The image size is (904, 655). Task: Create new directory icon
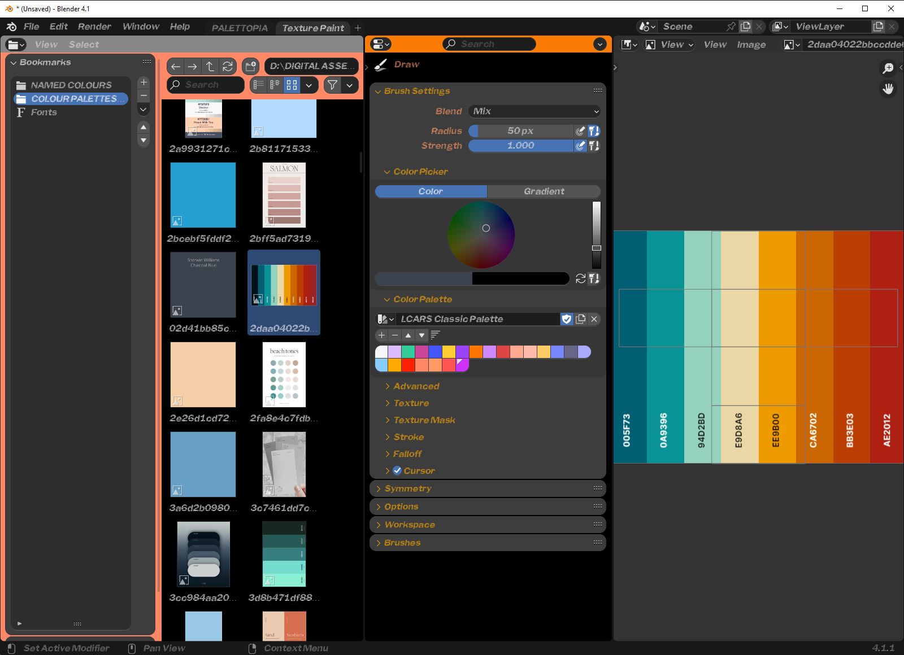pos(251,67)
